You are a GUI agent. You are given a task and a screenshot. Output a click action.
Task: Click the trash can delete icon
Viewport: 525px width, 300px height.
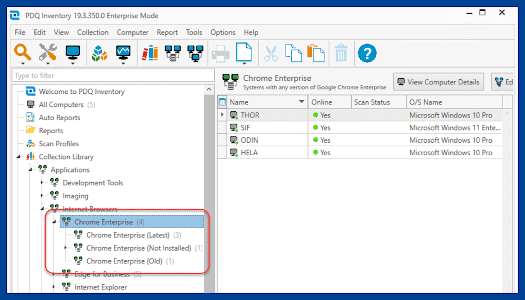click(x=341, y=53)
